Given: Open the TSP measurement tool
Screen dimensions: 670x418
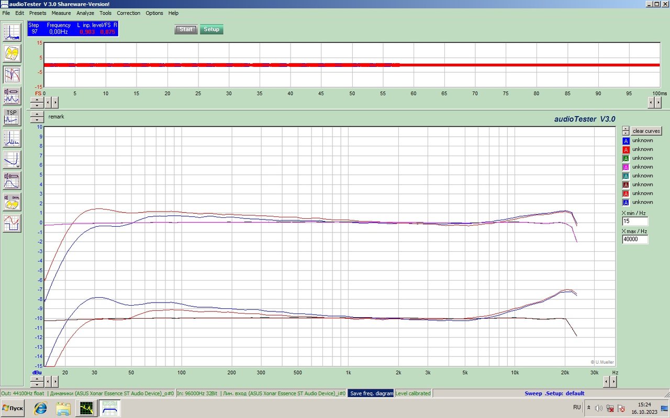Looking at the screenshot, I should [12, 117].
